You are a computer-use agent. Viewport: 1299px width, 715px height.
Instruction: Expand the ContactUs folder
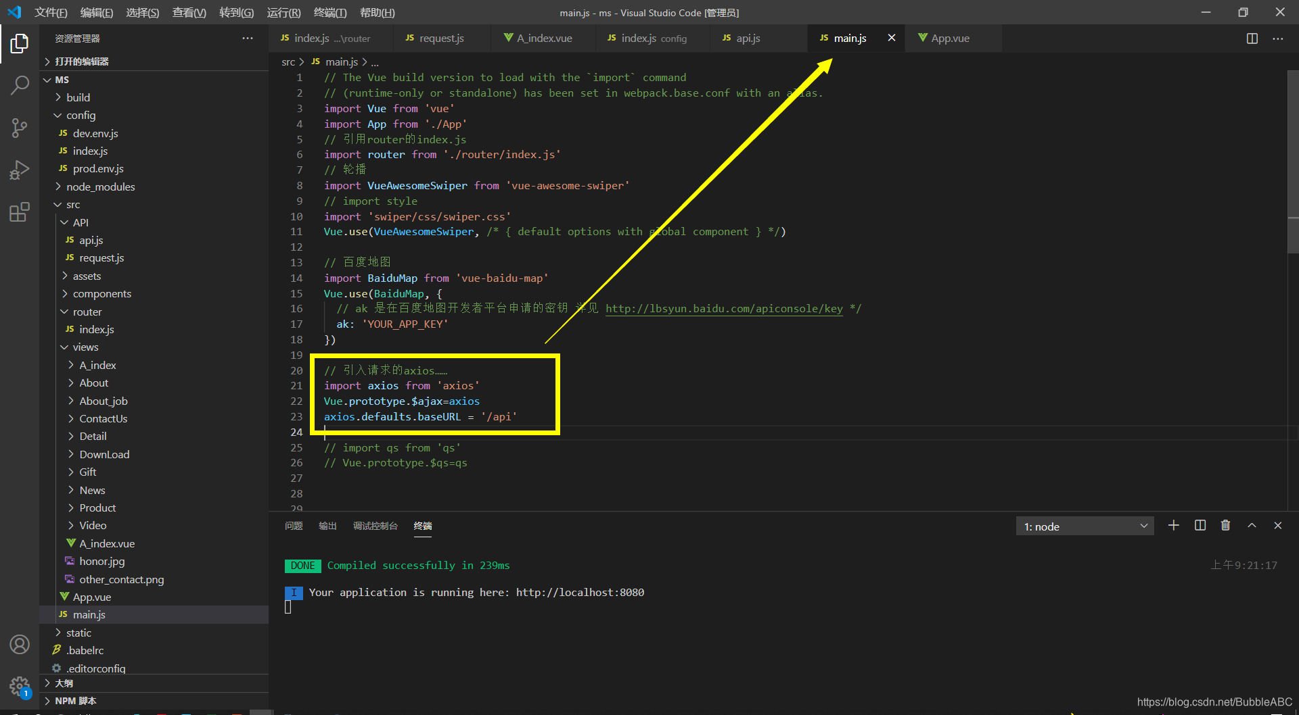[154, 419]
